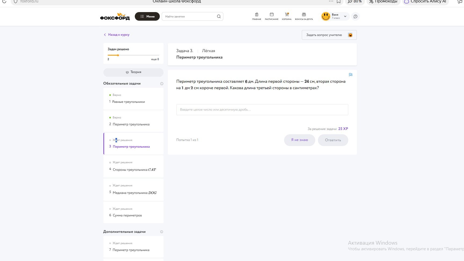
Task: Click the browser bookmark icon
Action: pos(339,1)
